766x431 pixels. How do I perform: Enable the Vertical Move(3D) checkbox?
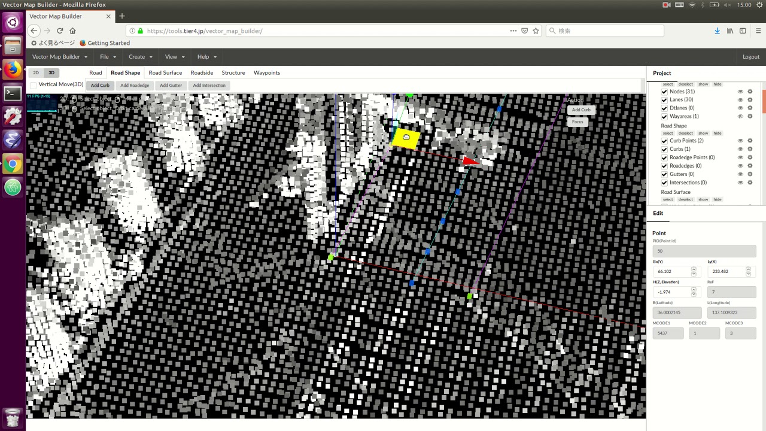[34, 85]
